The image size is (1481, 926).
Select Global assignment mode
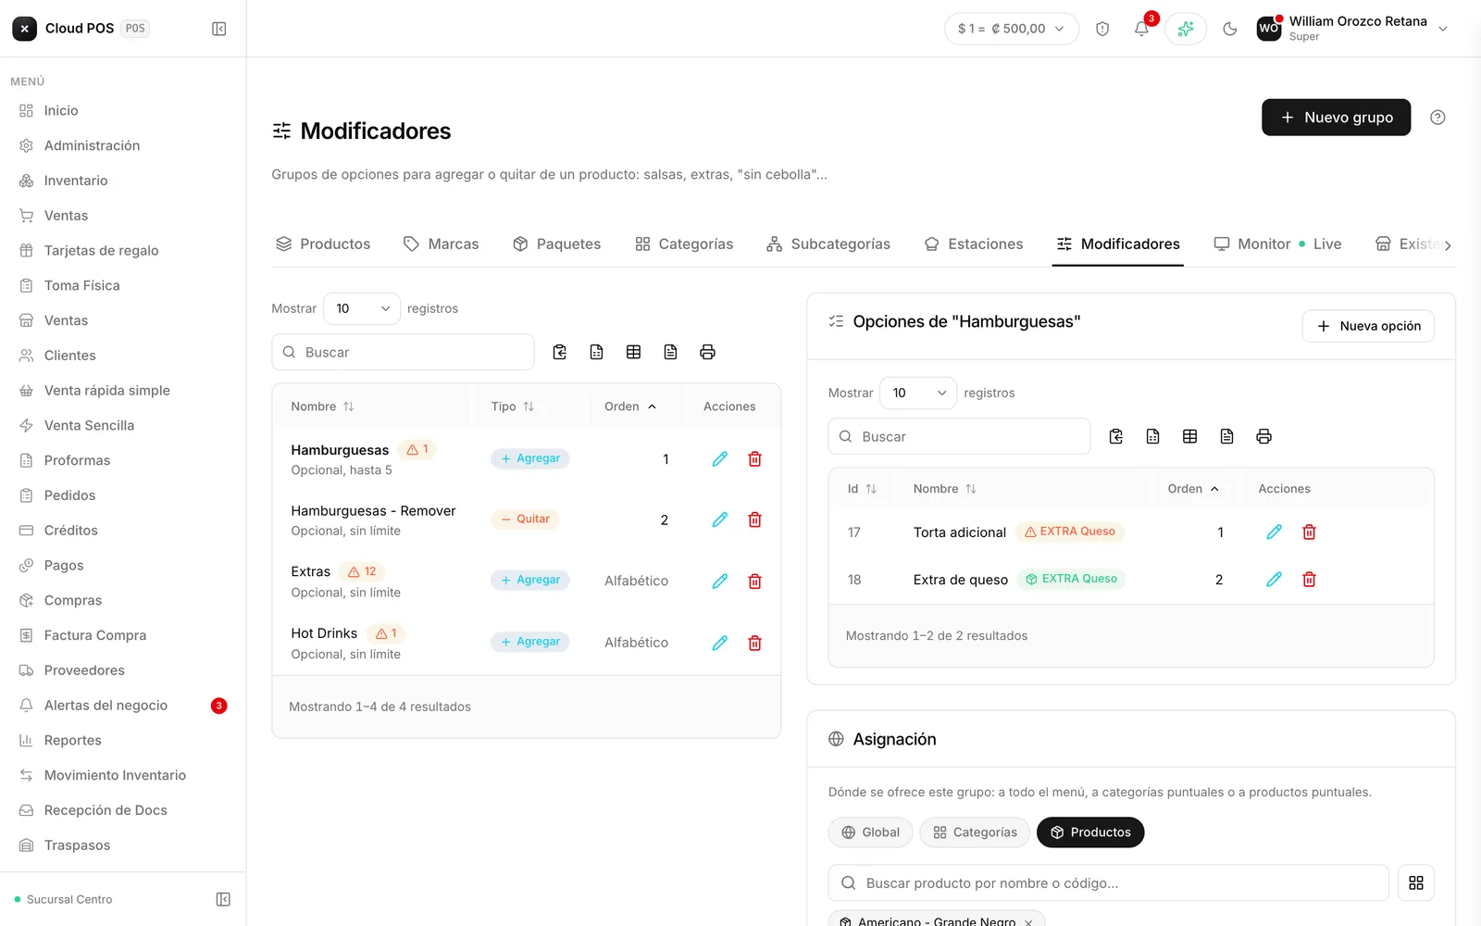click(871, 832)
